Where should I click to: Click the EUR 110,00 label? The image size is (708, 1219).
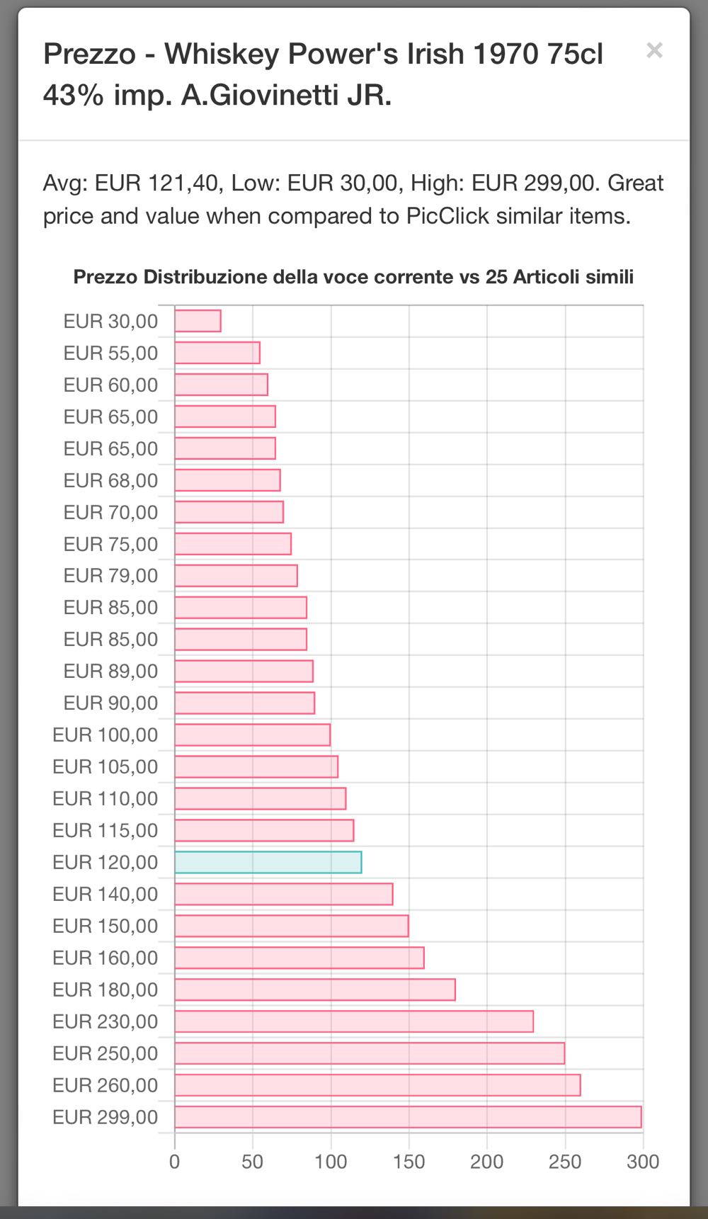[105, 798]
